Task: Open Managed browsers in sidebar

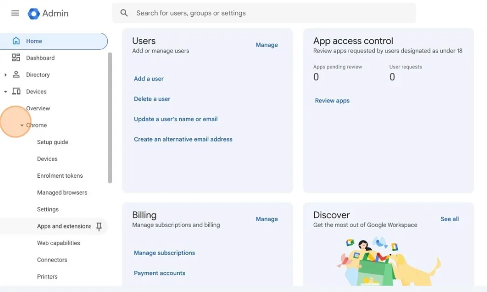Action: coord(62,193)
